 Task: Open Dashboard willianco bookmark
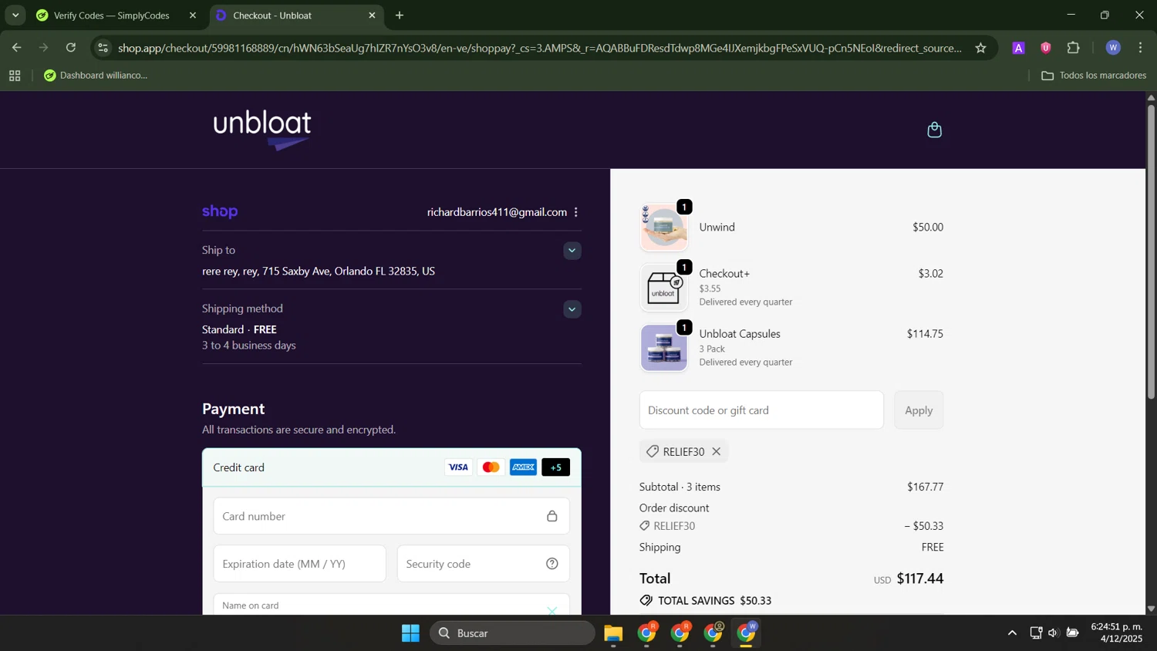coord(96,76)
